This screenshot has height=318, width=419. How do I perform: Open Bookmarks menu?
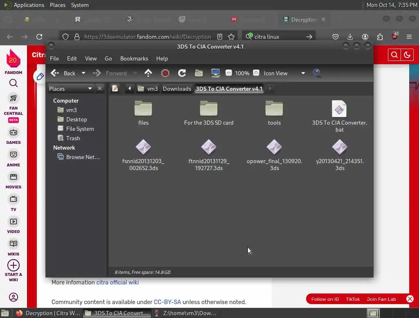pos(134,58)
